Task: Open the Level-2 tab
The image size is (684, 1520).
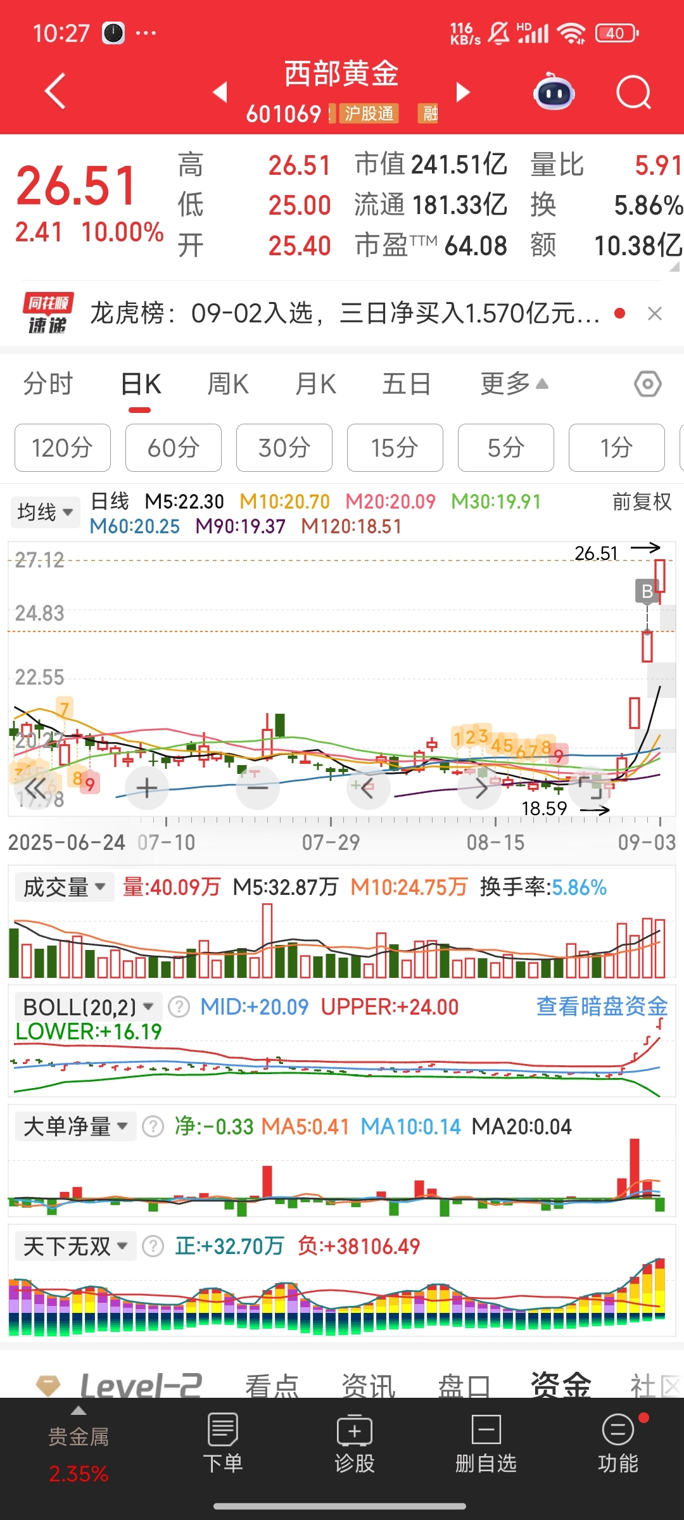Action: coord(141,1386)
